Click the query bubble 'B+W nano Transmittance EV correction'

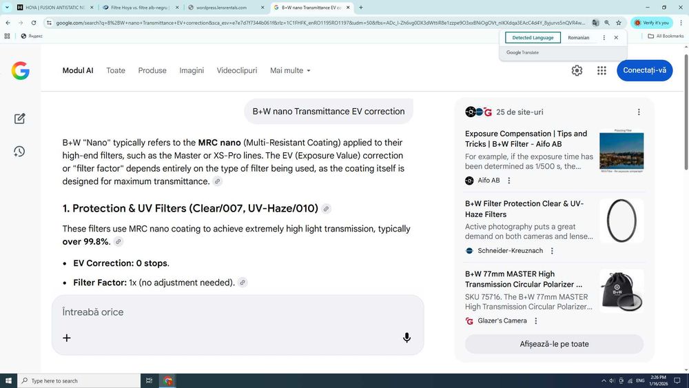pyautogui.click(x=328, y=112)
